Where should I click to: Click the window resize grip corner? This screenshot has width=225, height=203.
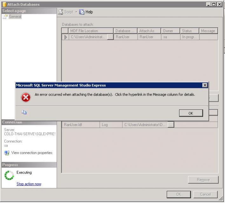point(221,199)
